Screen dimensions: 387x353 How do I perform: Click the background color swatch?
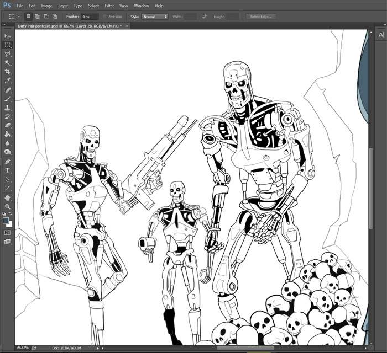click(x=11, y=224)
